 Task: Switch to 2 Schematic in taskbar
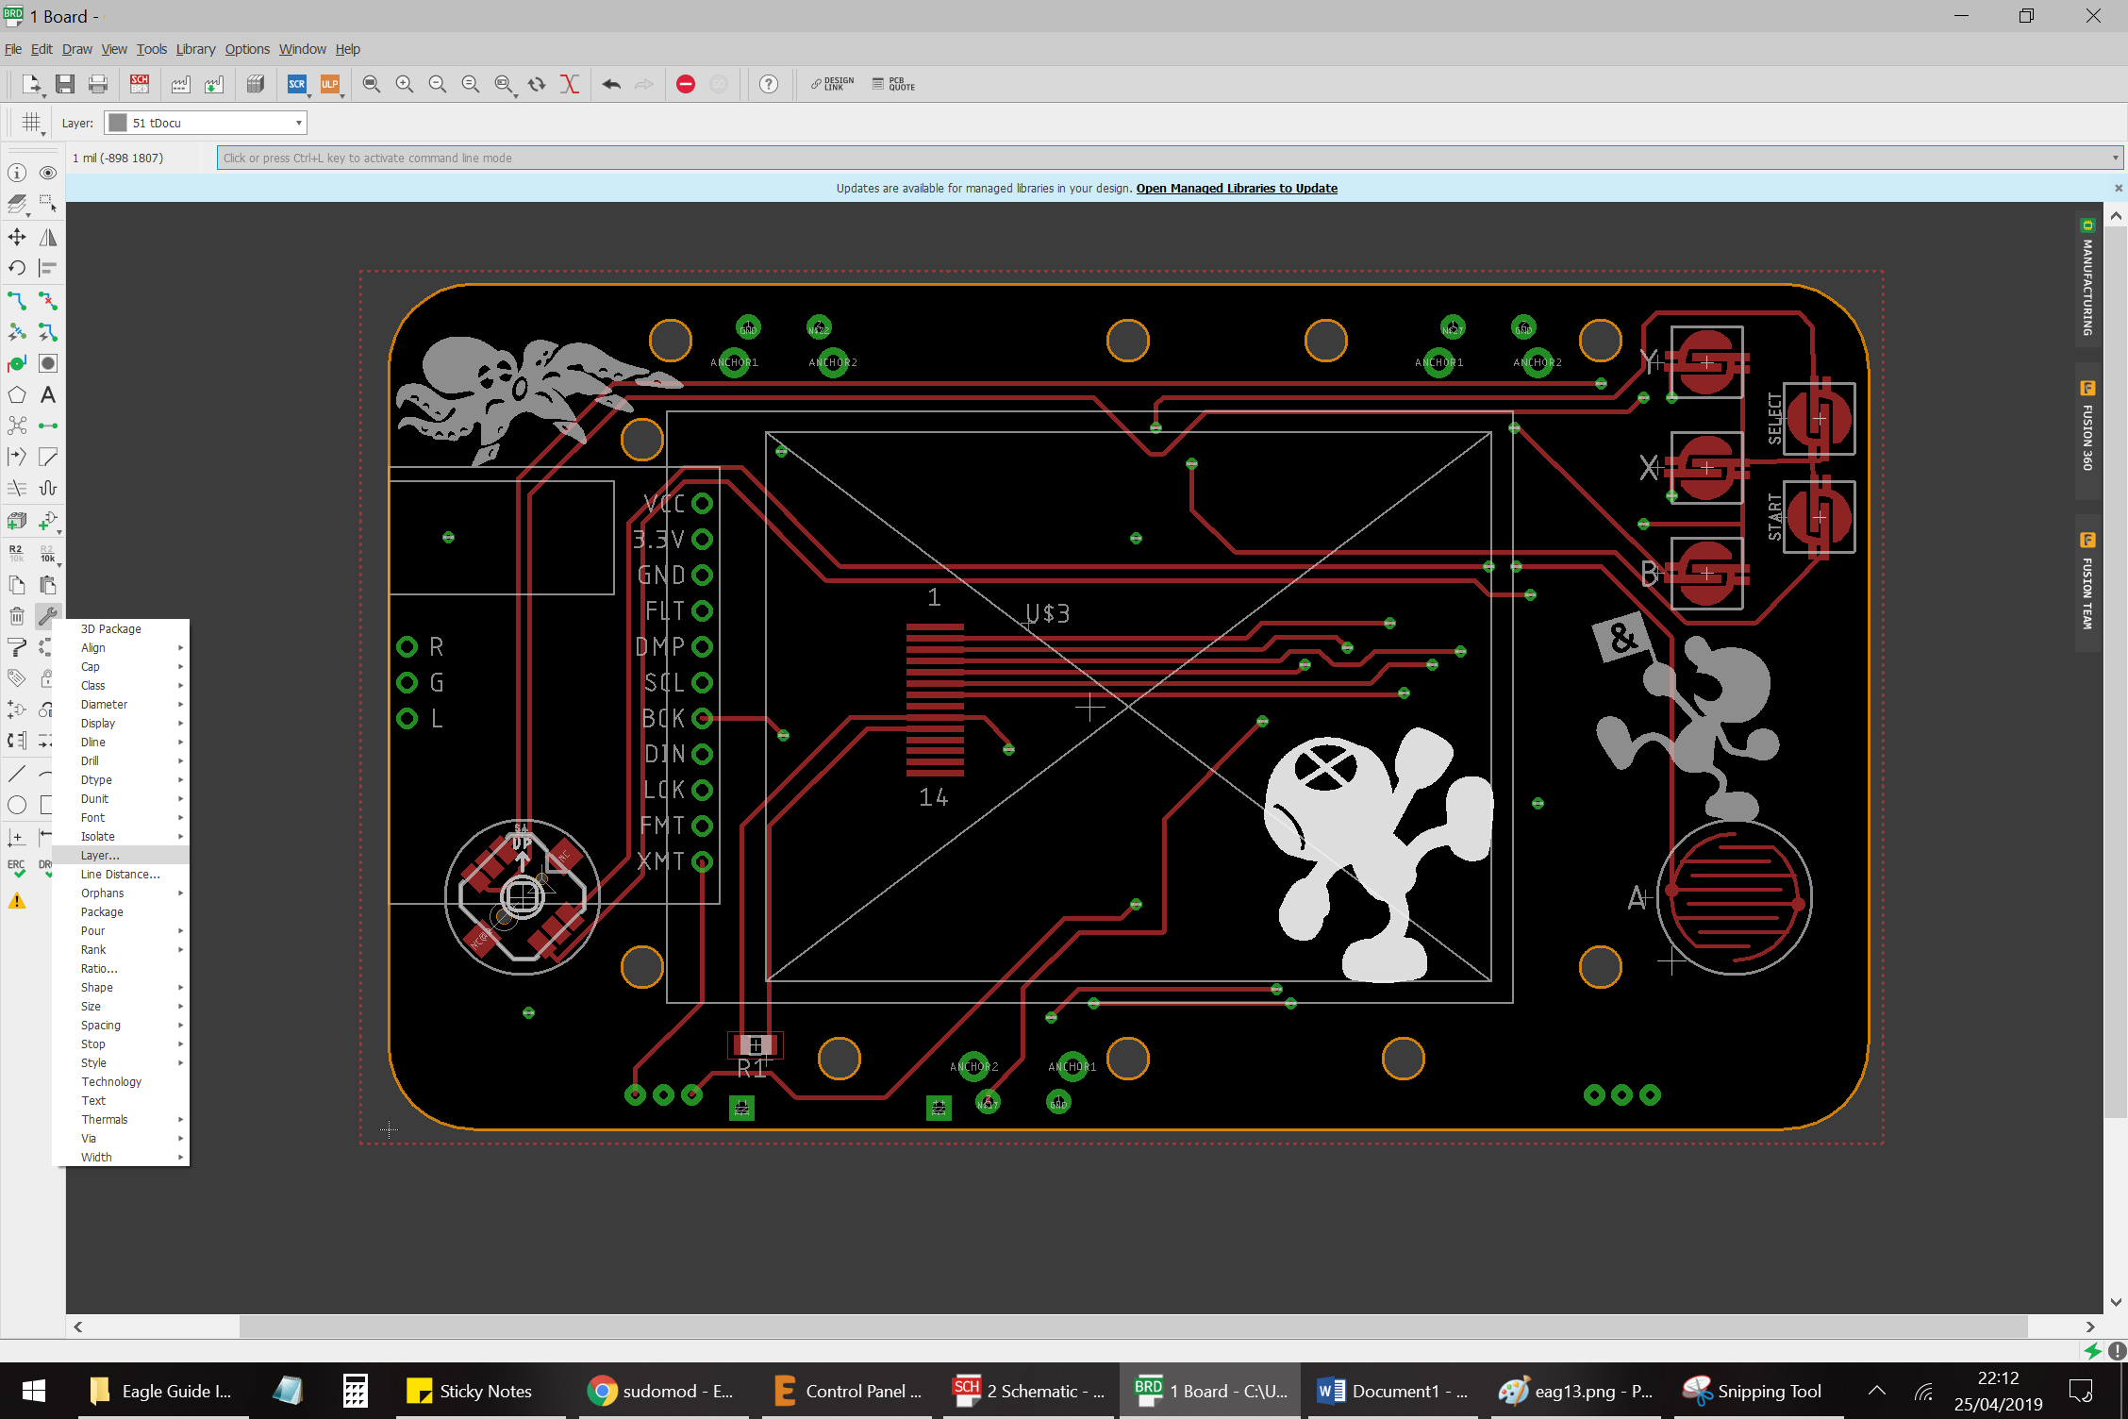1030,1391
